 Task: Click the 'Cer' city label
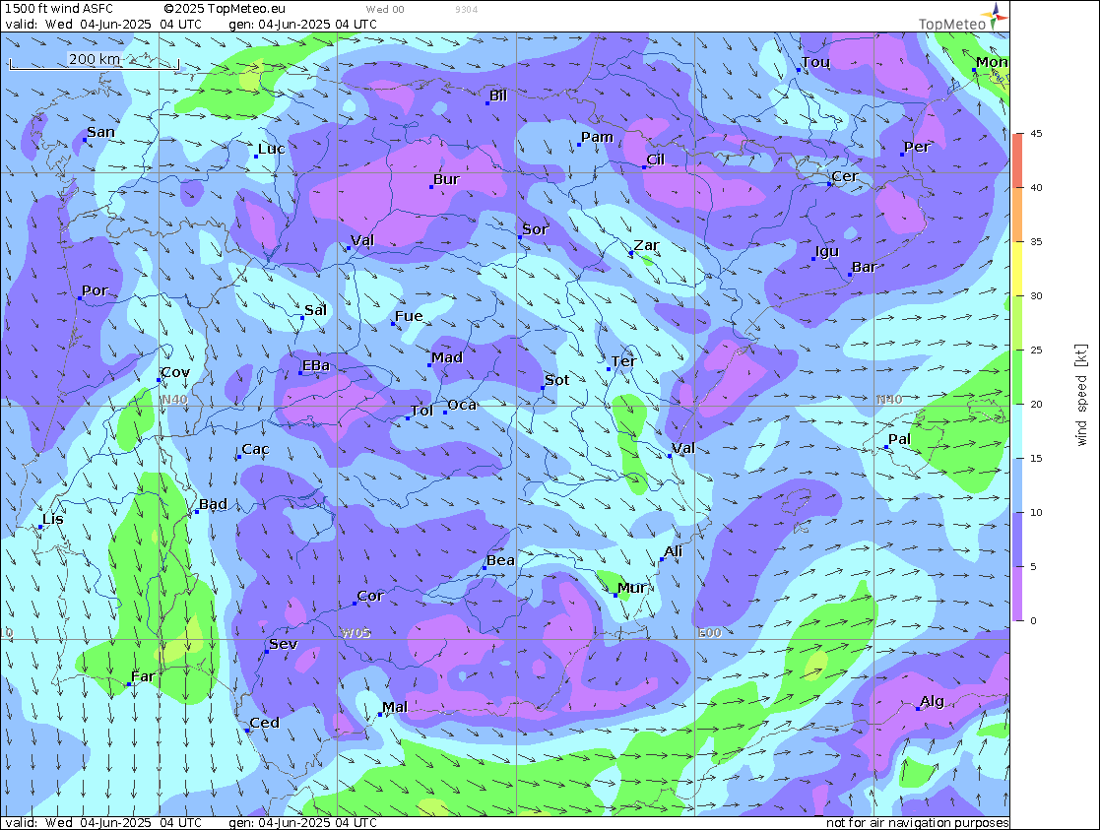845,176
